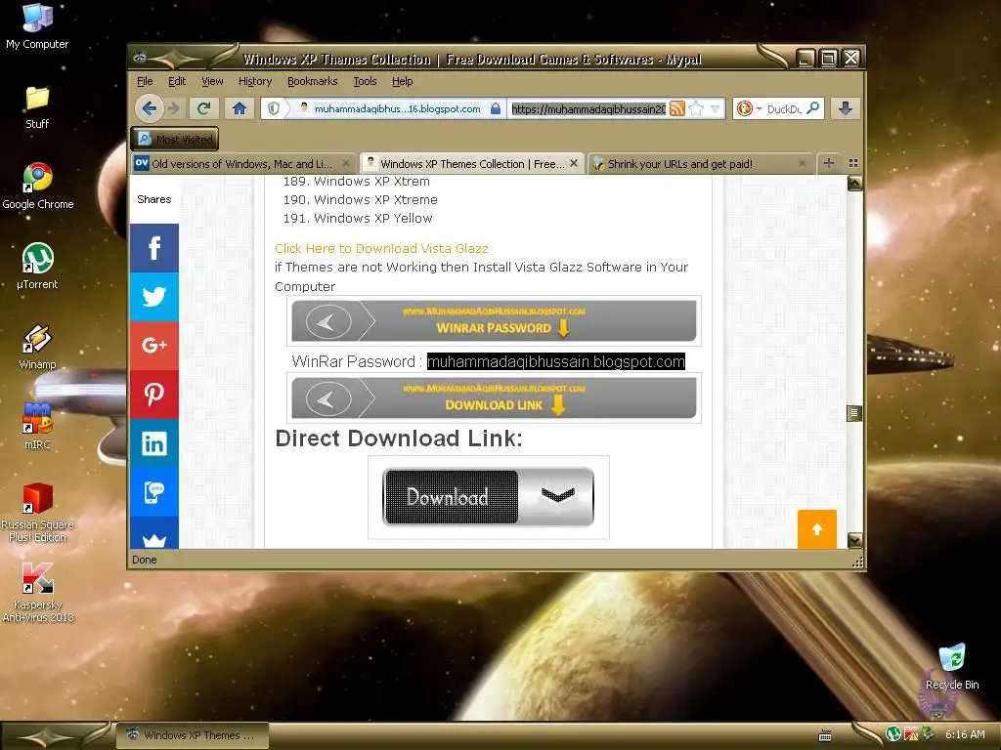Click Here to Download Vista Glazz link
The height and width of the screenshot is (750, 1001).
[381, 249]
